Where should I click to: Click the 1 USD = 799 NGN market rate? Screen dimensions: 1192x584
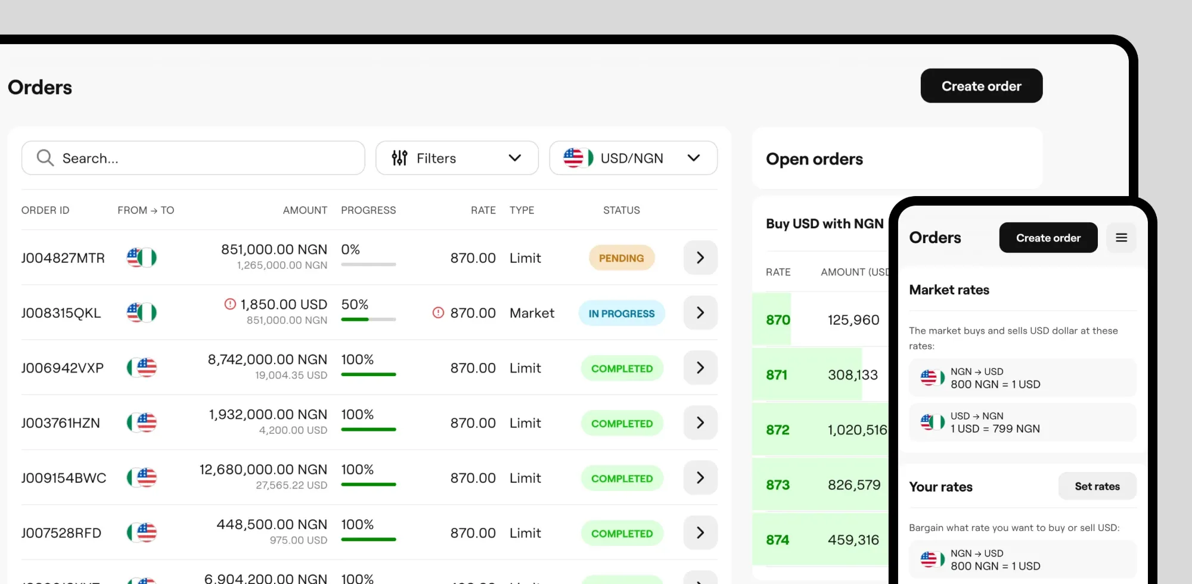pyautogui.click(x=1023, y=423)
